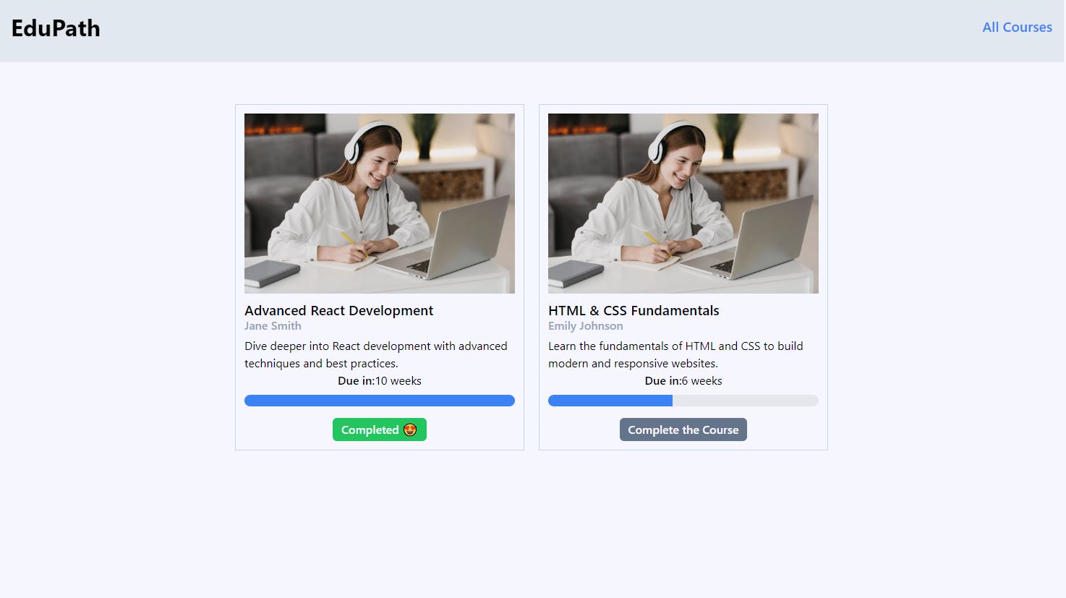Screen dimensions: 1066x598
Task: Select the Advanced React Development title
Action: tap(338, 310)
